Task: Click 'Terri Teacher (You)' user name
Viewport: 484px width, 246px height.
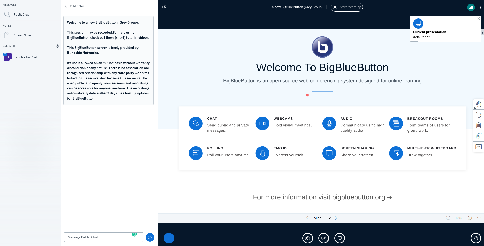Action: (25, 57)
